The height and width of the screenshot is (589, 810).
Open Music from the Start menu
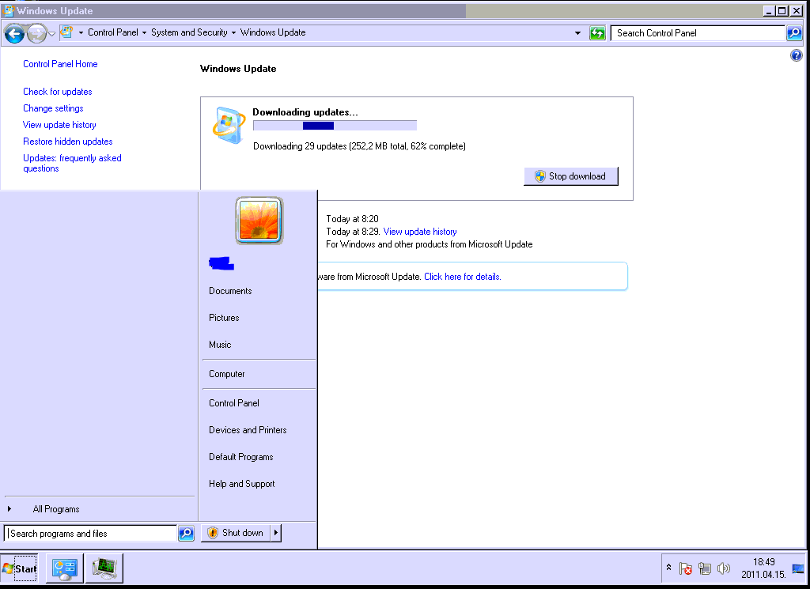coord(220,345)
